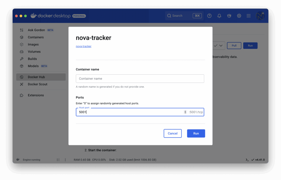Click the Images sidebar icon
The width and height of the screenshot is (281, 180).
pyautogui.click(x=22, y=44)
